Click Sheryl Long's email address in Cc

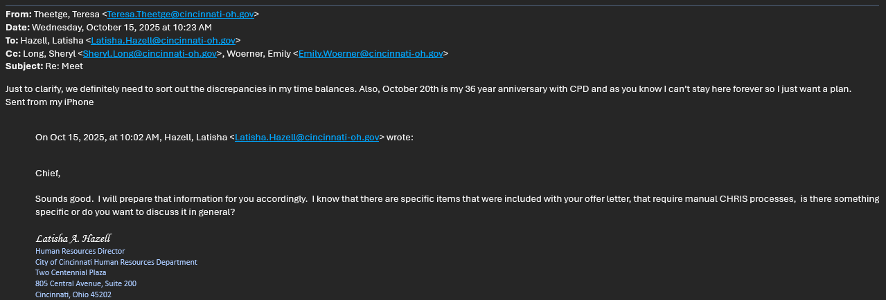coord(150,53)
